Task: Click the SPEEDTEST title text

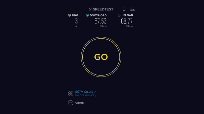Action: click(x=103, y=9)
